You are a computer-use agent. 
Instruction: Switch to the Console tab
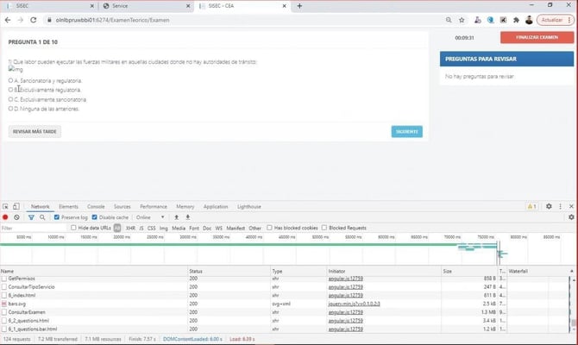(96, 207)
